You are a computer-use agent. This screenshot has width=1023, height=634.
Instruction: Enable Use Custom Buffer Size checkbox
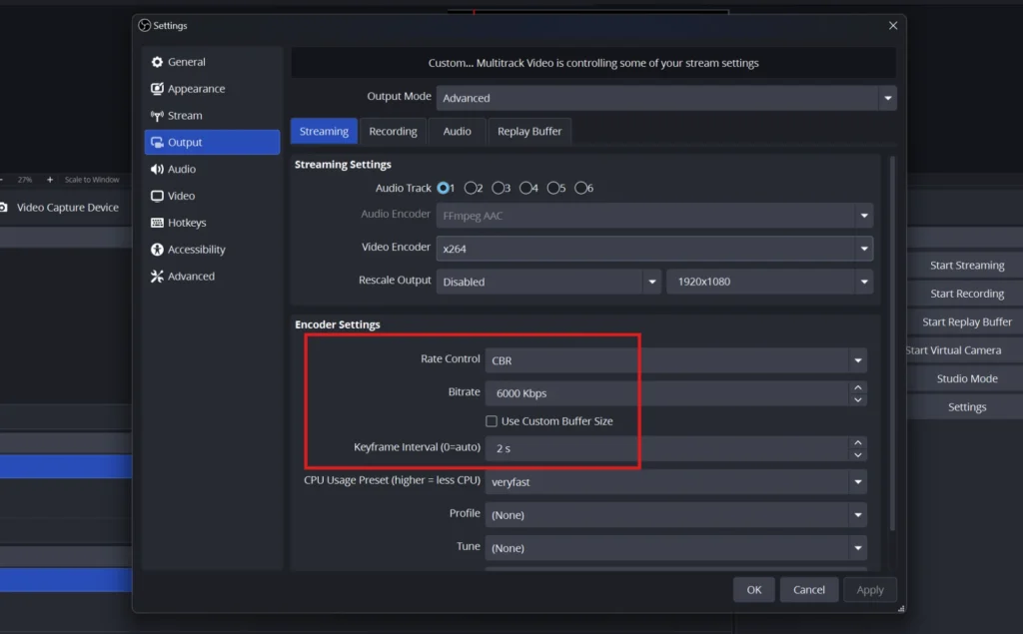(x=492, y=421)
